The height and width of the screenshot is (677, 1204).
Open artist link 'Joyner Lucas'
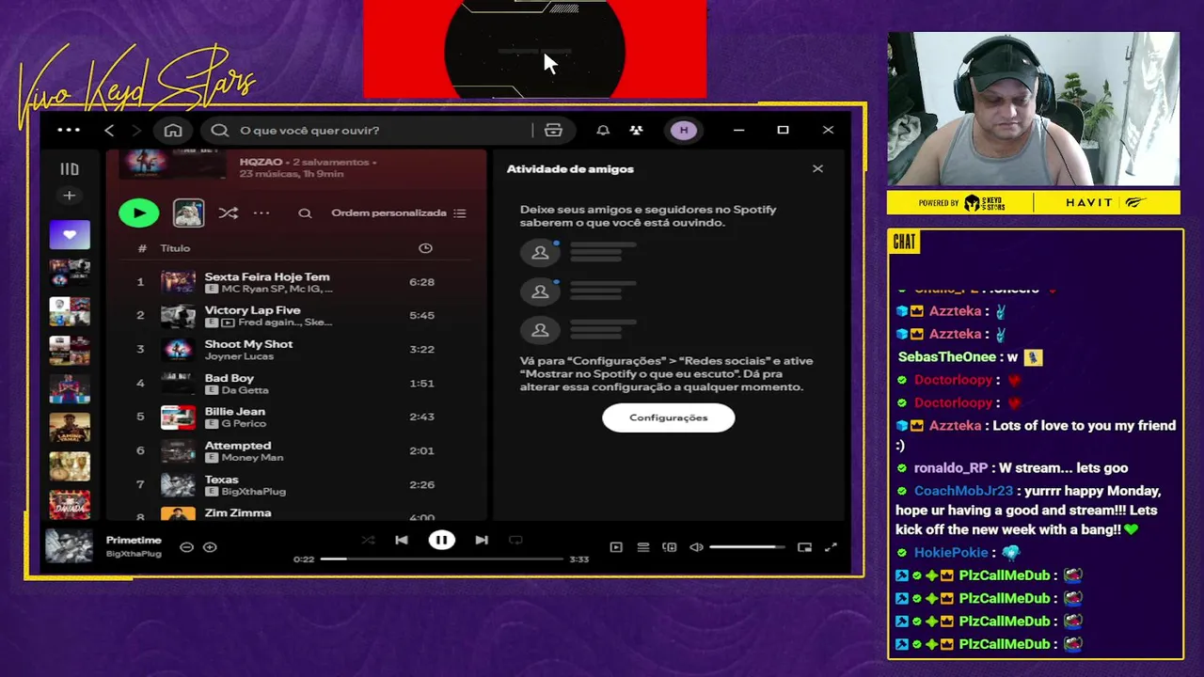click(x=239, y=356)
